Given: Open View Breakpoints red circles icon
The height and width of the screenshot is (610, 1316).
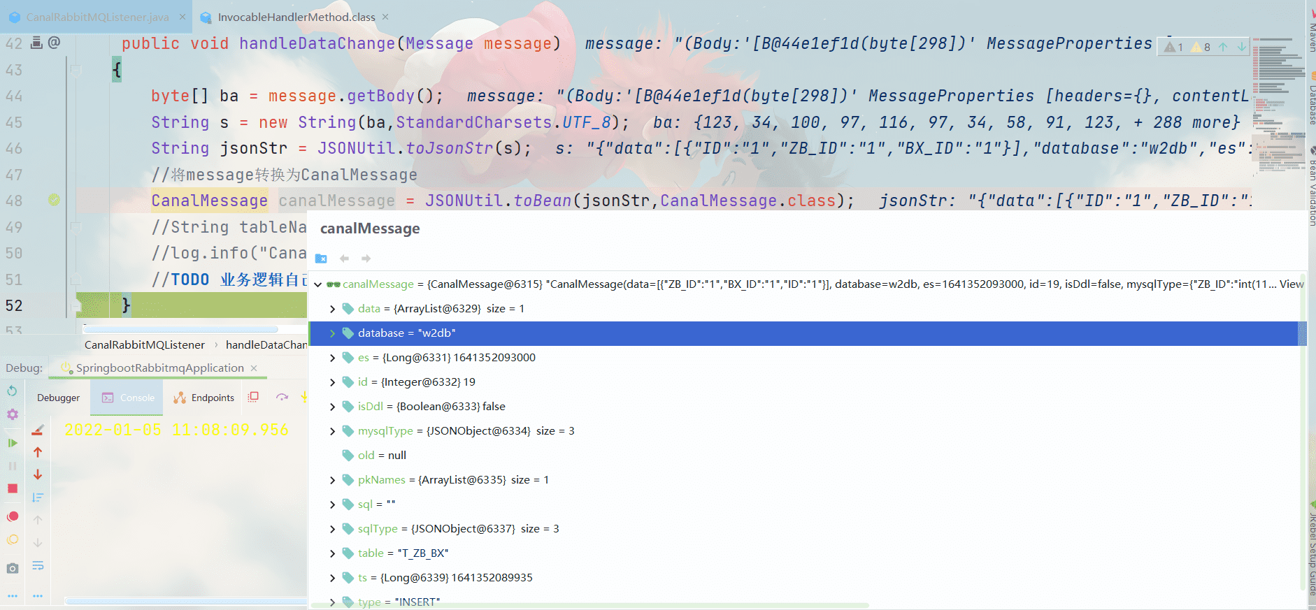Looking at the screenshot, I should point(12,516).
